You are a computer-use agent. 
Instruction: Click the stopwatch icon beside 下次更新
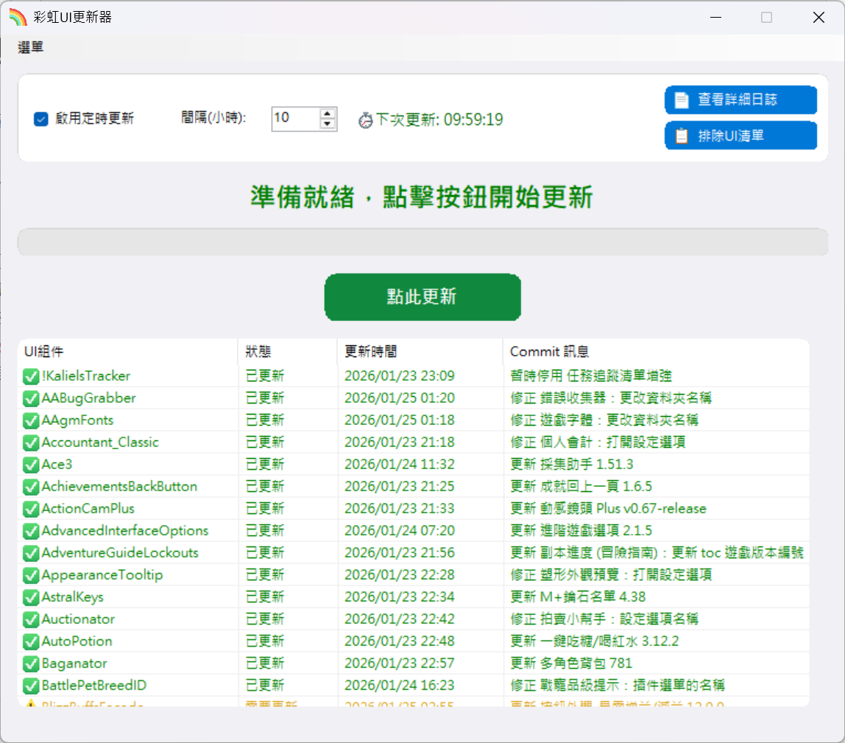366,120
